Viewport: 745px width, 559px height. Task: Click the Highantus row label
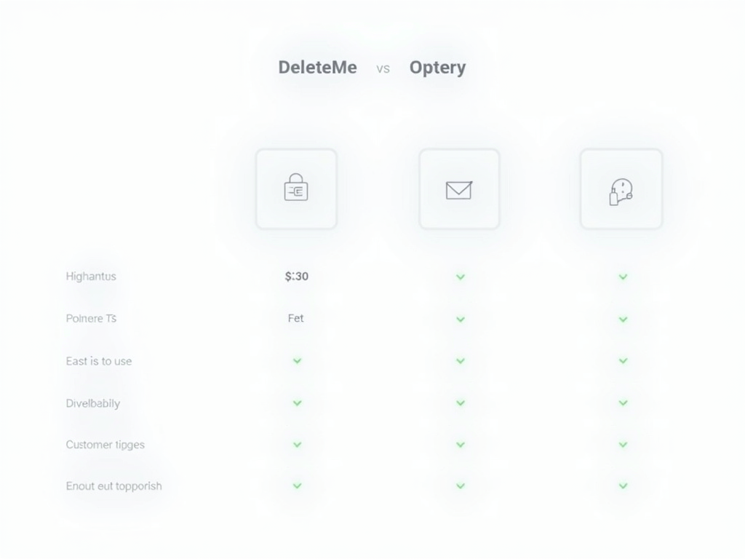[x=91, y=276]
